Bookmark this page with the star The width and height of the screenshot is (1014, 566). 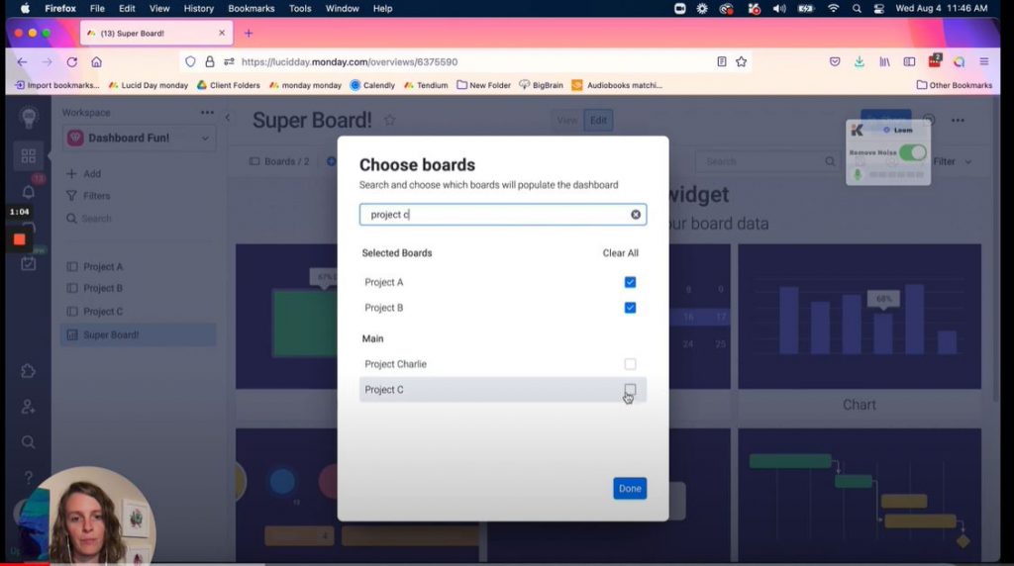point(741,62)
